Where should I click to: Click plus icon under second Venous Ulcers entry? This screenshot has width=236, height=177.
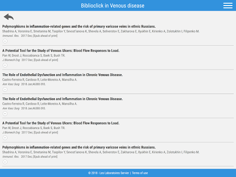5,138
